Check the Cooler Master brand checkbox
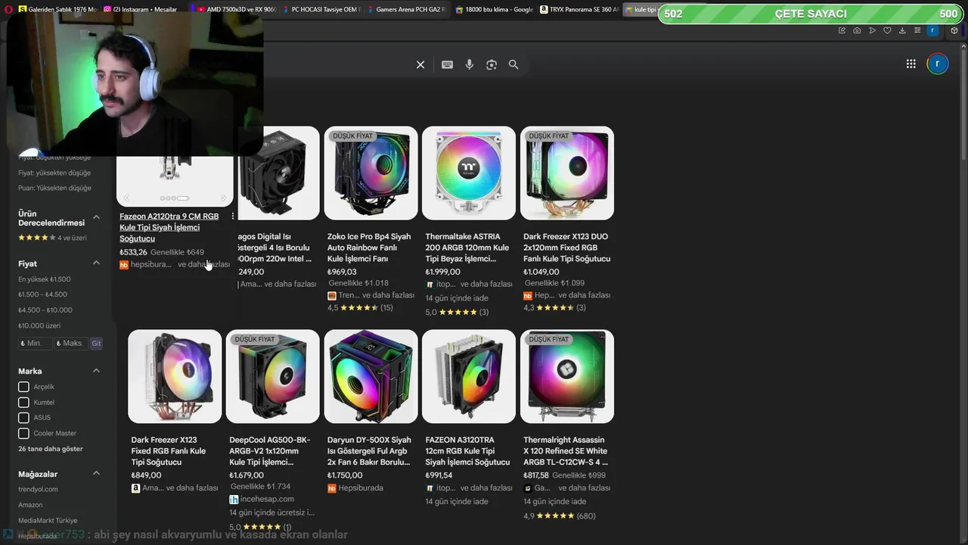Screen dimensions: 968x545 23,434
